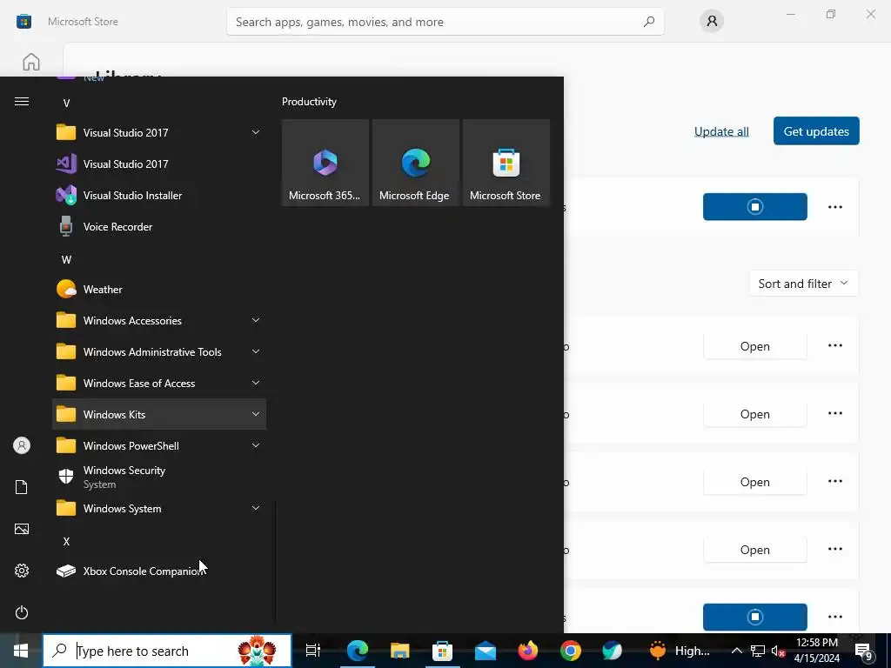The width and height of the screenshot is (891, 668).
Task: Click the clock and date in tray
Action: pos(816,651)
